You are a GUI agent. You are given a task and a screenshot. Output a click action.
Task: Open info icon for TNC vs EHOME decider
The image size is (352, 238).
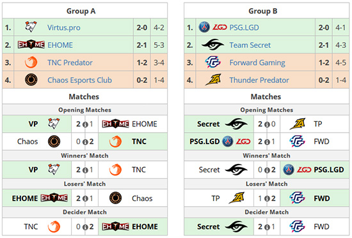(x=85, y=227)
